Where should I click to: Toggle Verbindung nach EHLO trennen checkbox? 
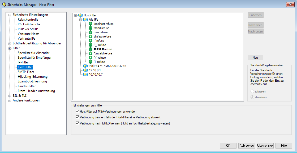click(x=78, y=123)
